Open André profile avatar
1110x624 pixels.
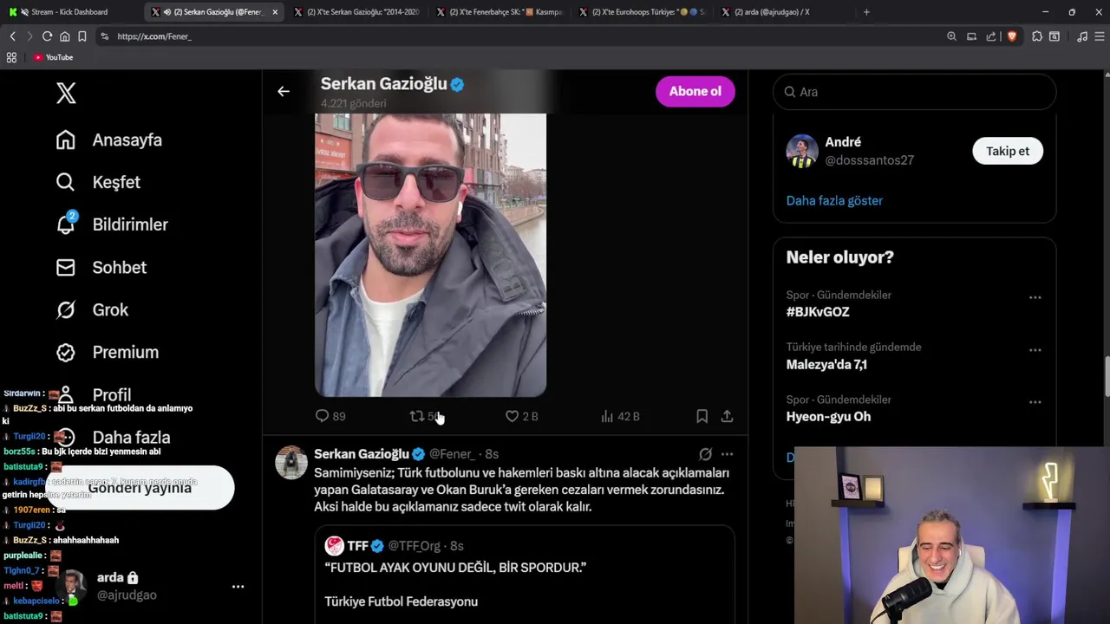coord(802,151)
